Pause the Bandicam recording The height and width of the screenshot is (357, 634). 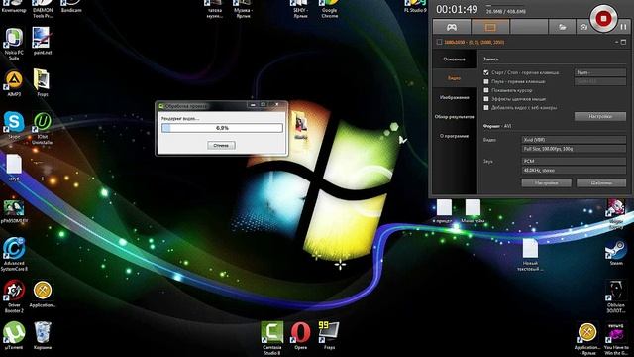623,27
